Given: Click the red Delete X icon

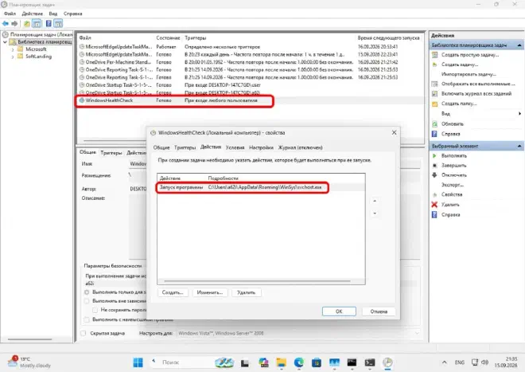Looking at the screenshot, I should 434,204.
